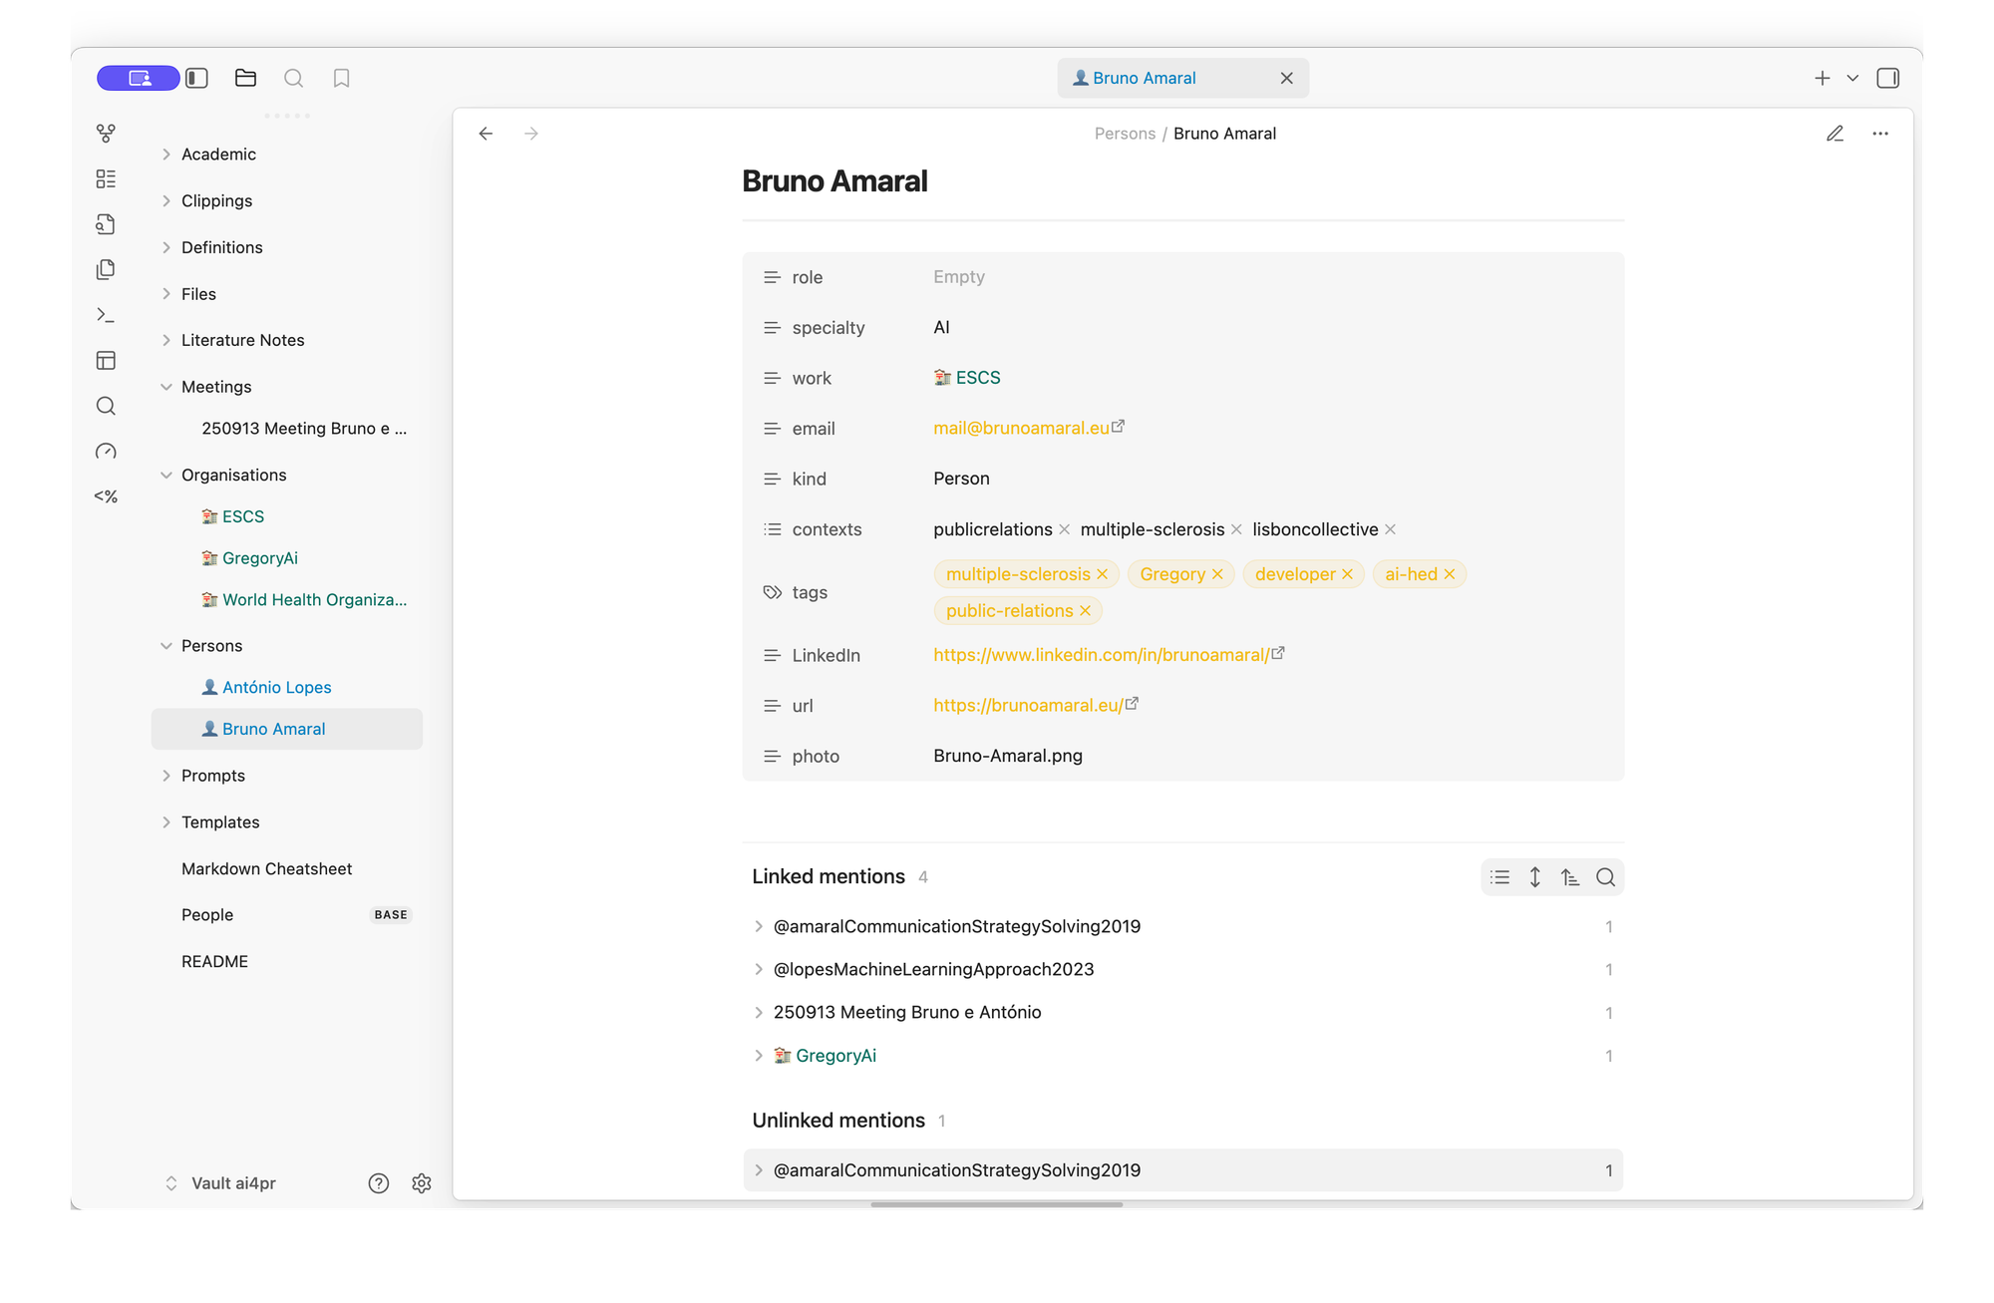
Task: Toggle right sidebar panel button
Action: (1887, 78)
